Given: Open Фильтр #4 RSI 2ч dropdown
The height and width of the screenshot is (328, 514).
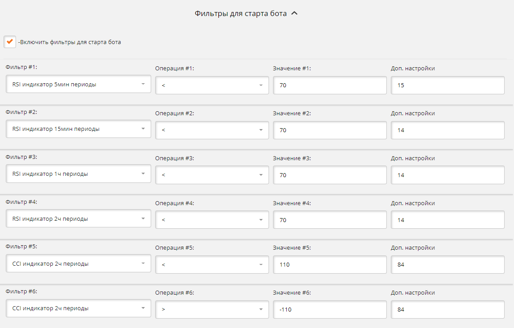Looking at the screenshot, I should 78,219.
